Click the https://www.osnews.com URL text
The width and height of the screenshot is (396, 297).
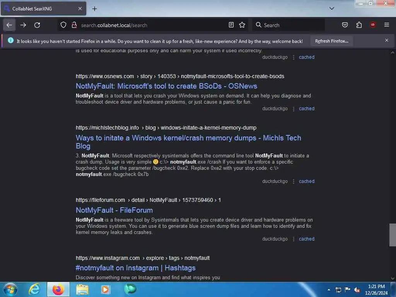(105, 76)
